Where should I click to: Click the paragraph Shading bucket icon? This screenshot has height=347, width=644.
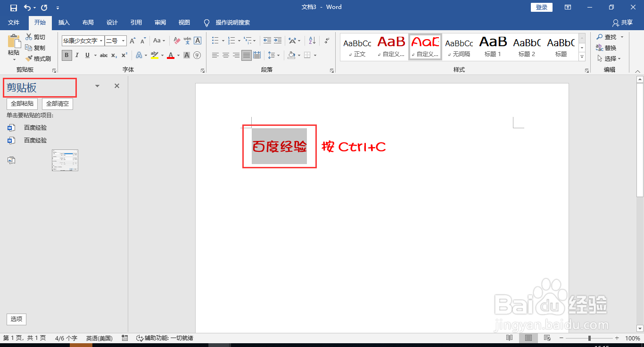click(291, 55)
